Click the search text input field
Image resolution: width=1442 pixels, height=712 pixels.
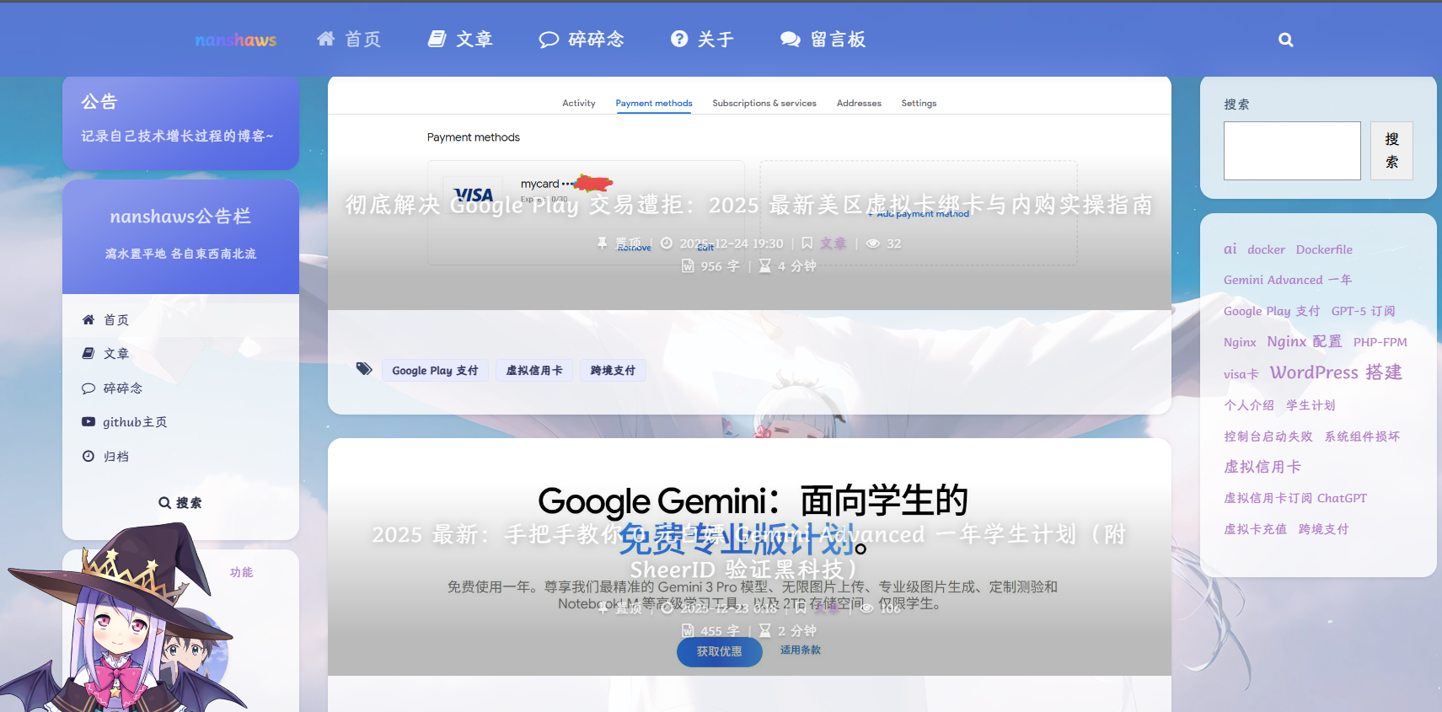(1291, 151)
